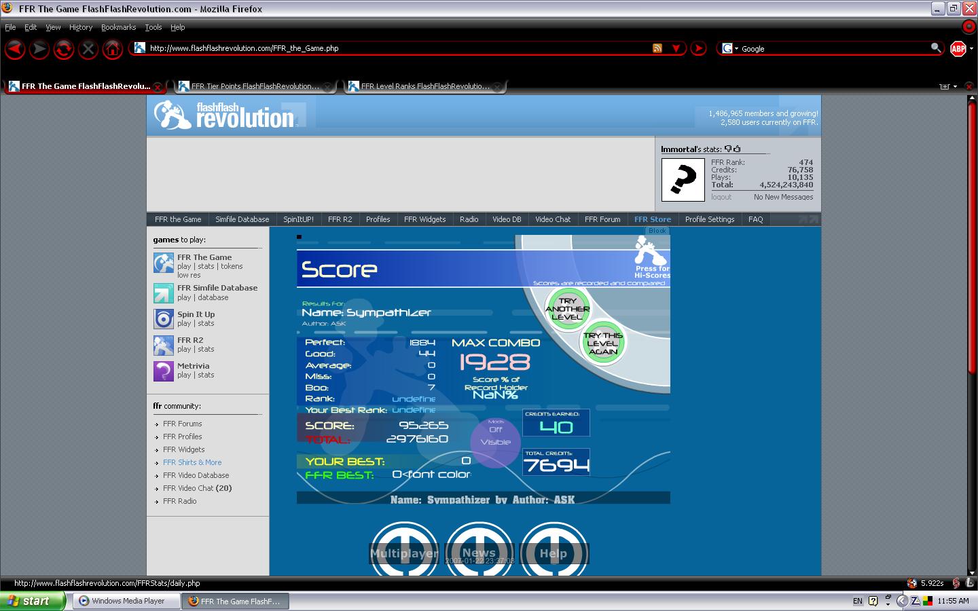Click the Adblock Plus ABP icon

click(x=958, y=49)
